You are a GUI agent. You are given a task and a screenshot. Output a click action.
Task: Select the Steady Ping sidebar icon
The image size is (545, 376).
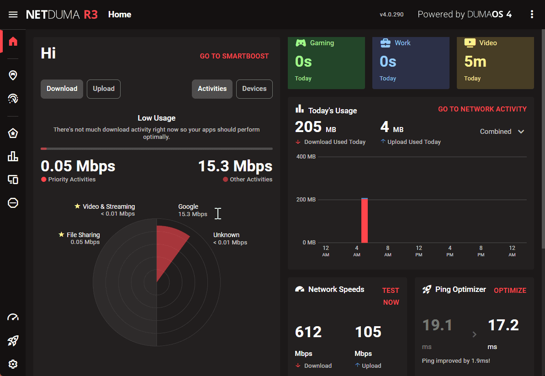click(x=13, y=98)
